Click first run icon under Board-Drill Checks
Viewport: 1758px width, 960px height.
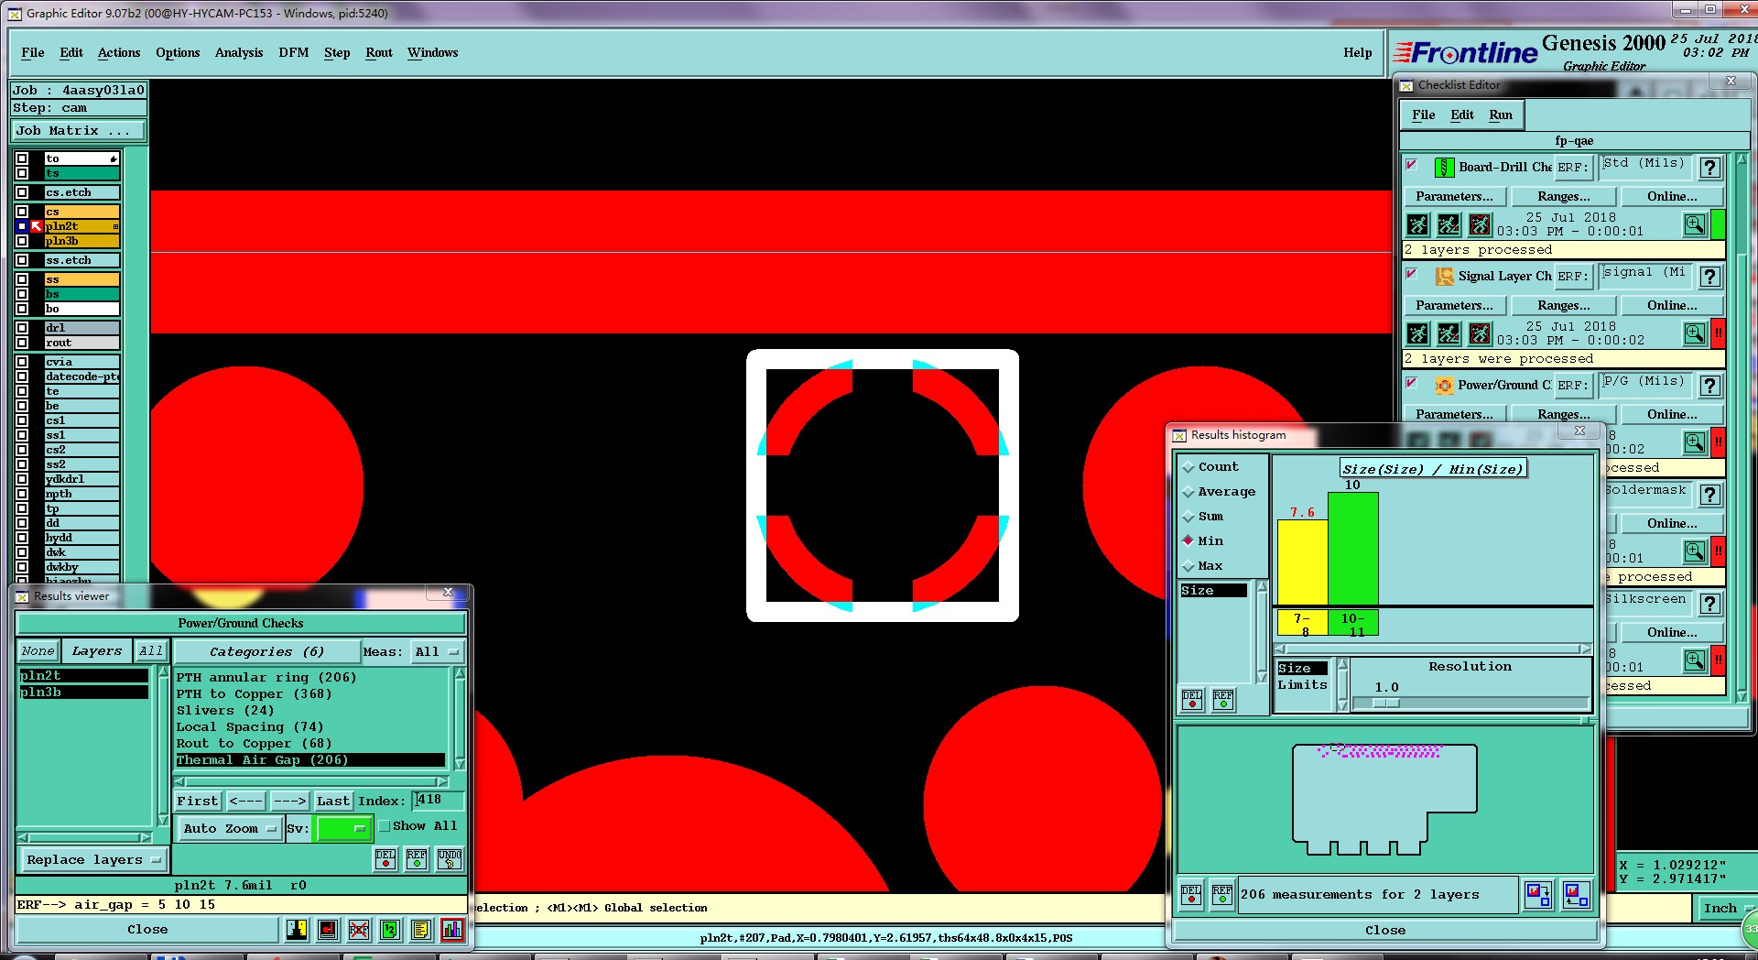pos(1417,224)
